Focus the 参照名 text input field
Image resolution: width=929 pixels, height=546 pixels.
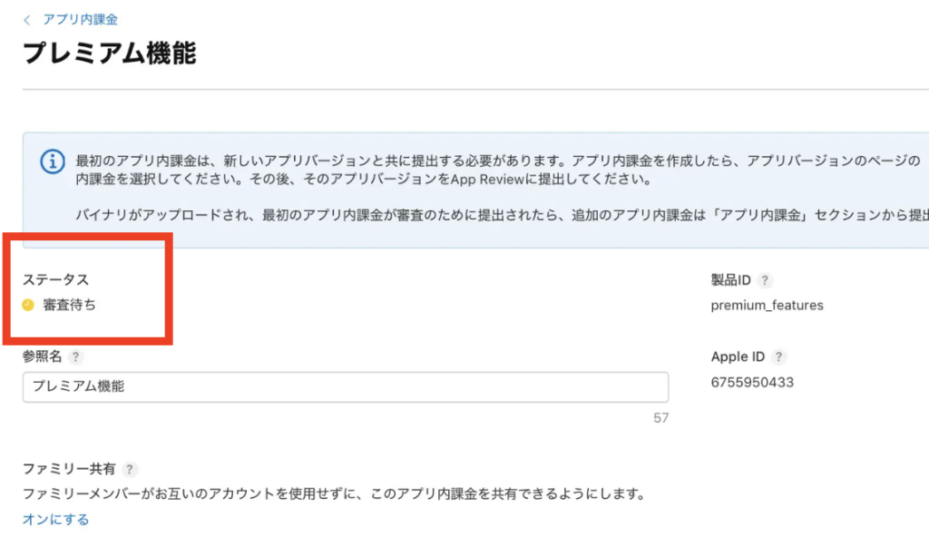tap(345, 386)
